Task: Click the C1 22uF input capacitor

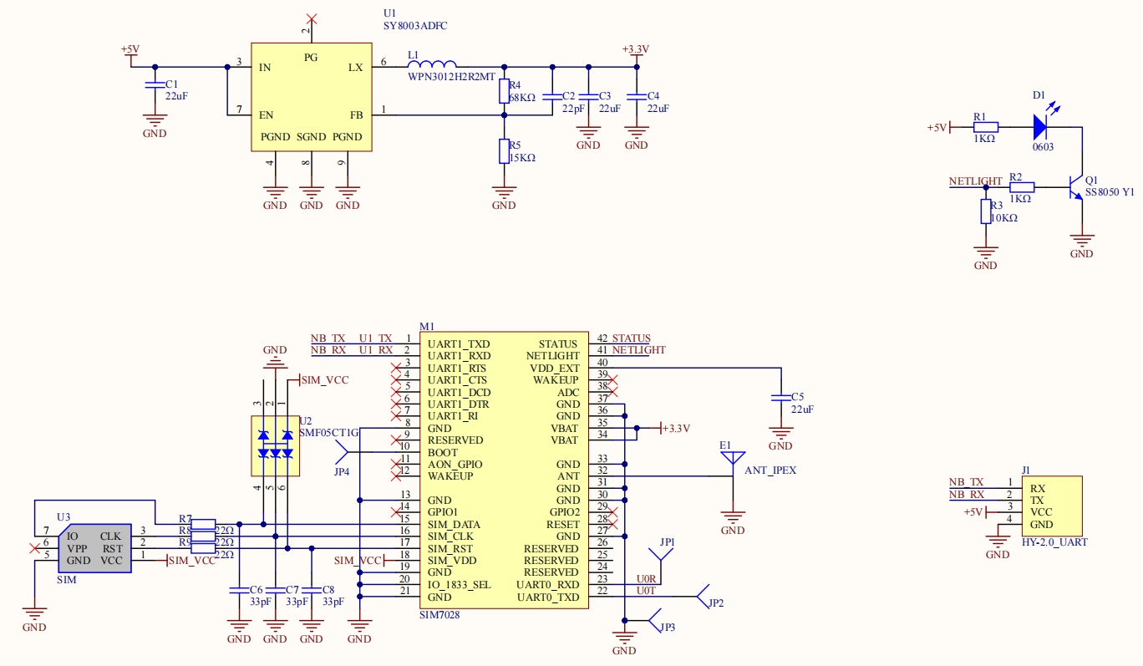Action: (152, 85)
